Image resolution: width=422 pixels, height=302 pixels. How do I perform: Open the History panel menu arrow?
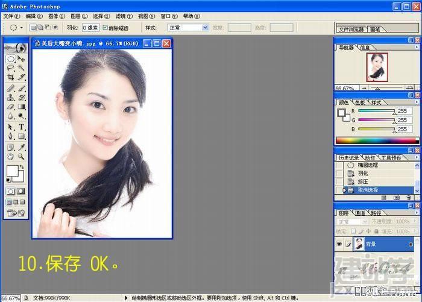[417, 157]
